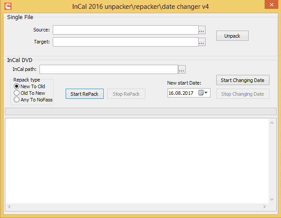Click the InCal path: label
The image size is (281, 218).
pos(24,69)
